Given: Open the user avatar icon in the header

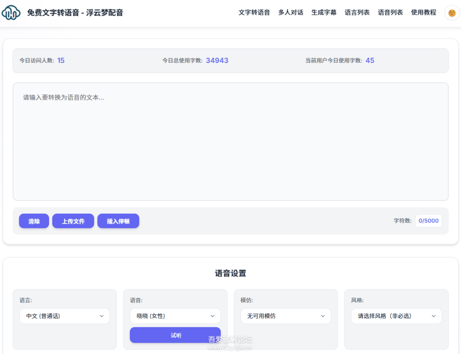Looking at the screenshot, I should [452, 13].
